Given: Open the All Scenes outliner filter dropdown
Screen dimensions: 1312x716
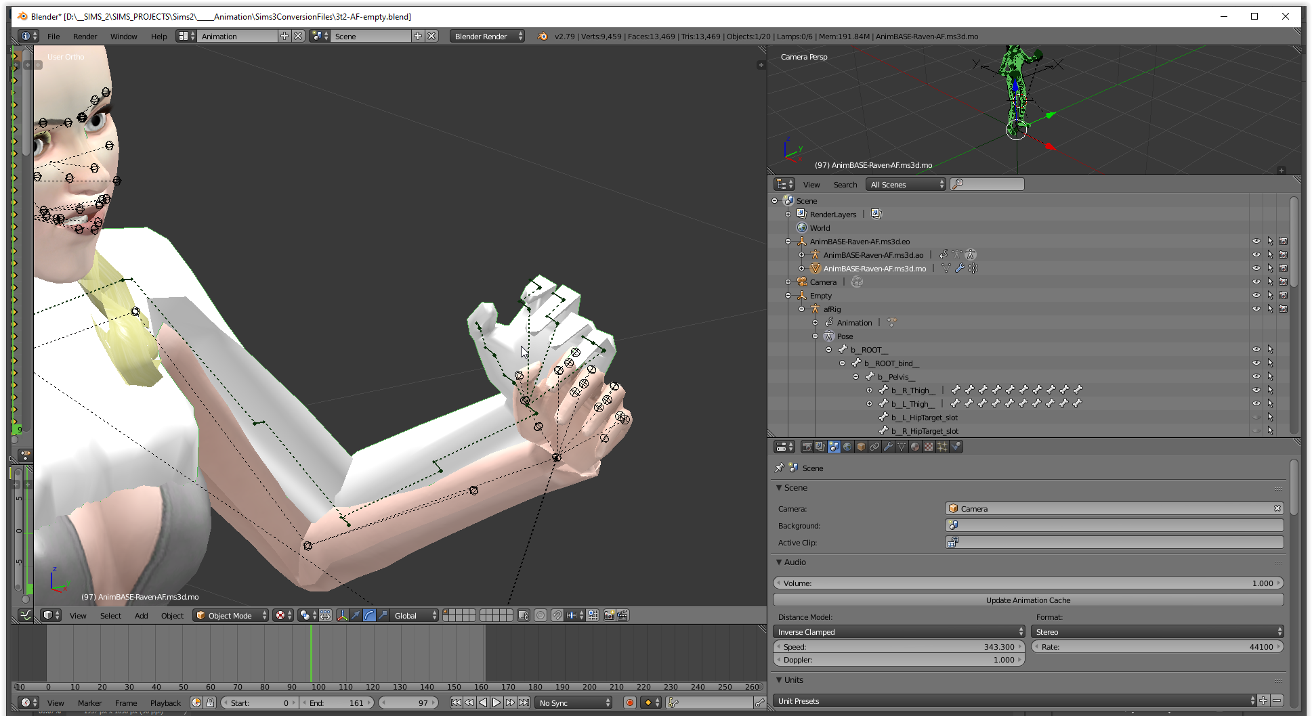Looking at the screenshot, I should 906,185.
